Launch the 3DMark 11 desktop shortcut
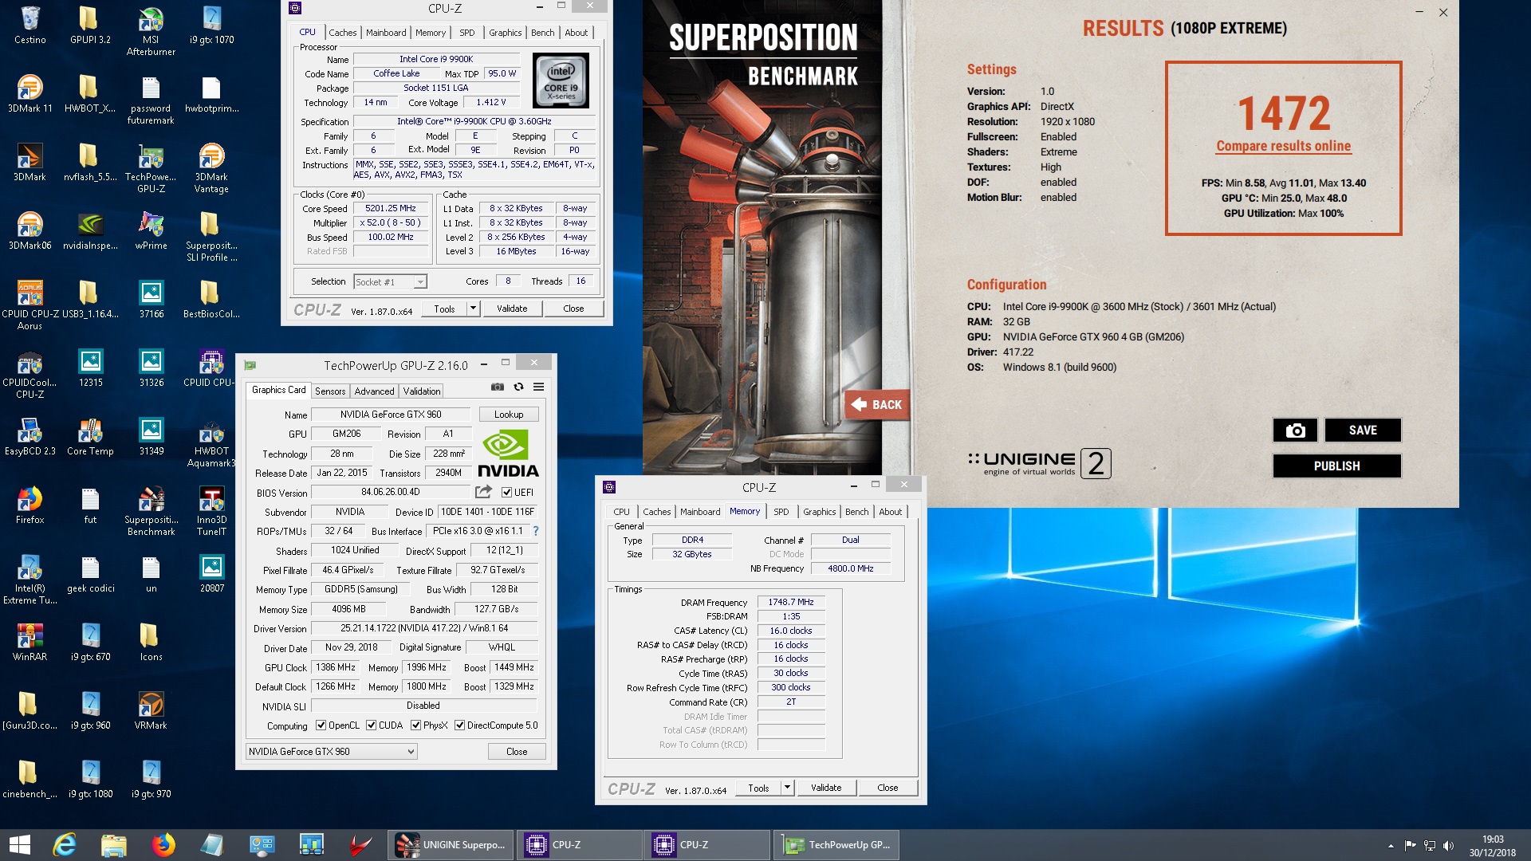The height and width of the screenshot is (861, 1531). (30, 94)
